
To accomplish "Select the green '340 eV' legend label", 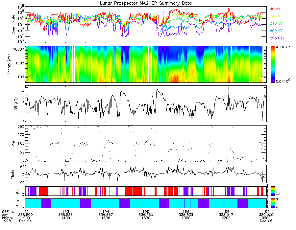I will tap(276, 23).
